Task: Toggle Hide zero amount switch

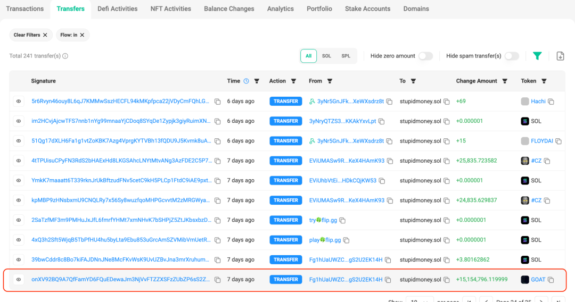Action: coord(425,56)
